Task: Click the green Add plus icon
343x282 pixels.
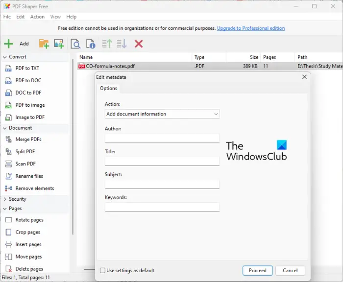Action: [x=8, y=44]
